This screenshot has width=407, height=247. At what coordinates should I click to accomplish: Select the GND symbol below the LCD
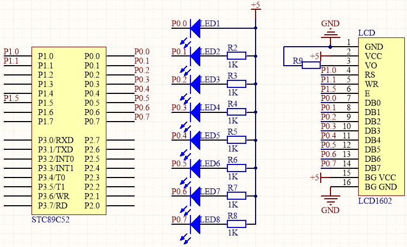pos(330,199)
